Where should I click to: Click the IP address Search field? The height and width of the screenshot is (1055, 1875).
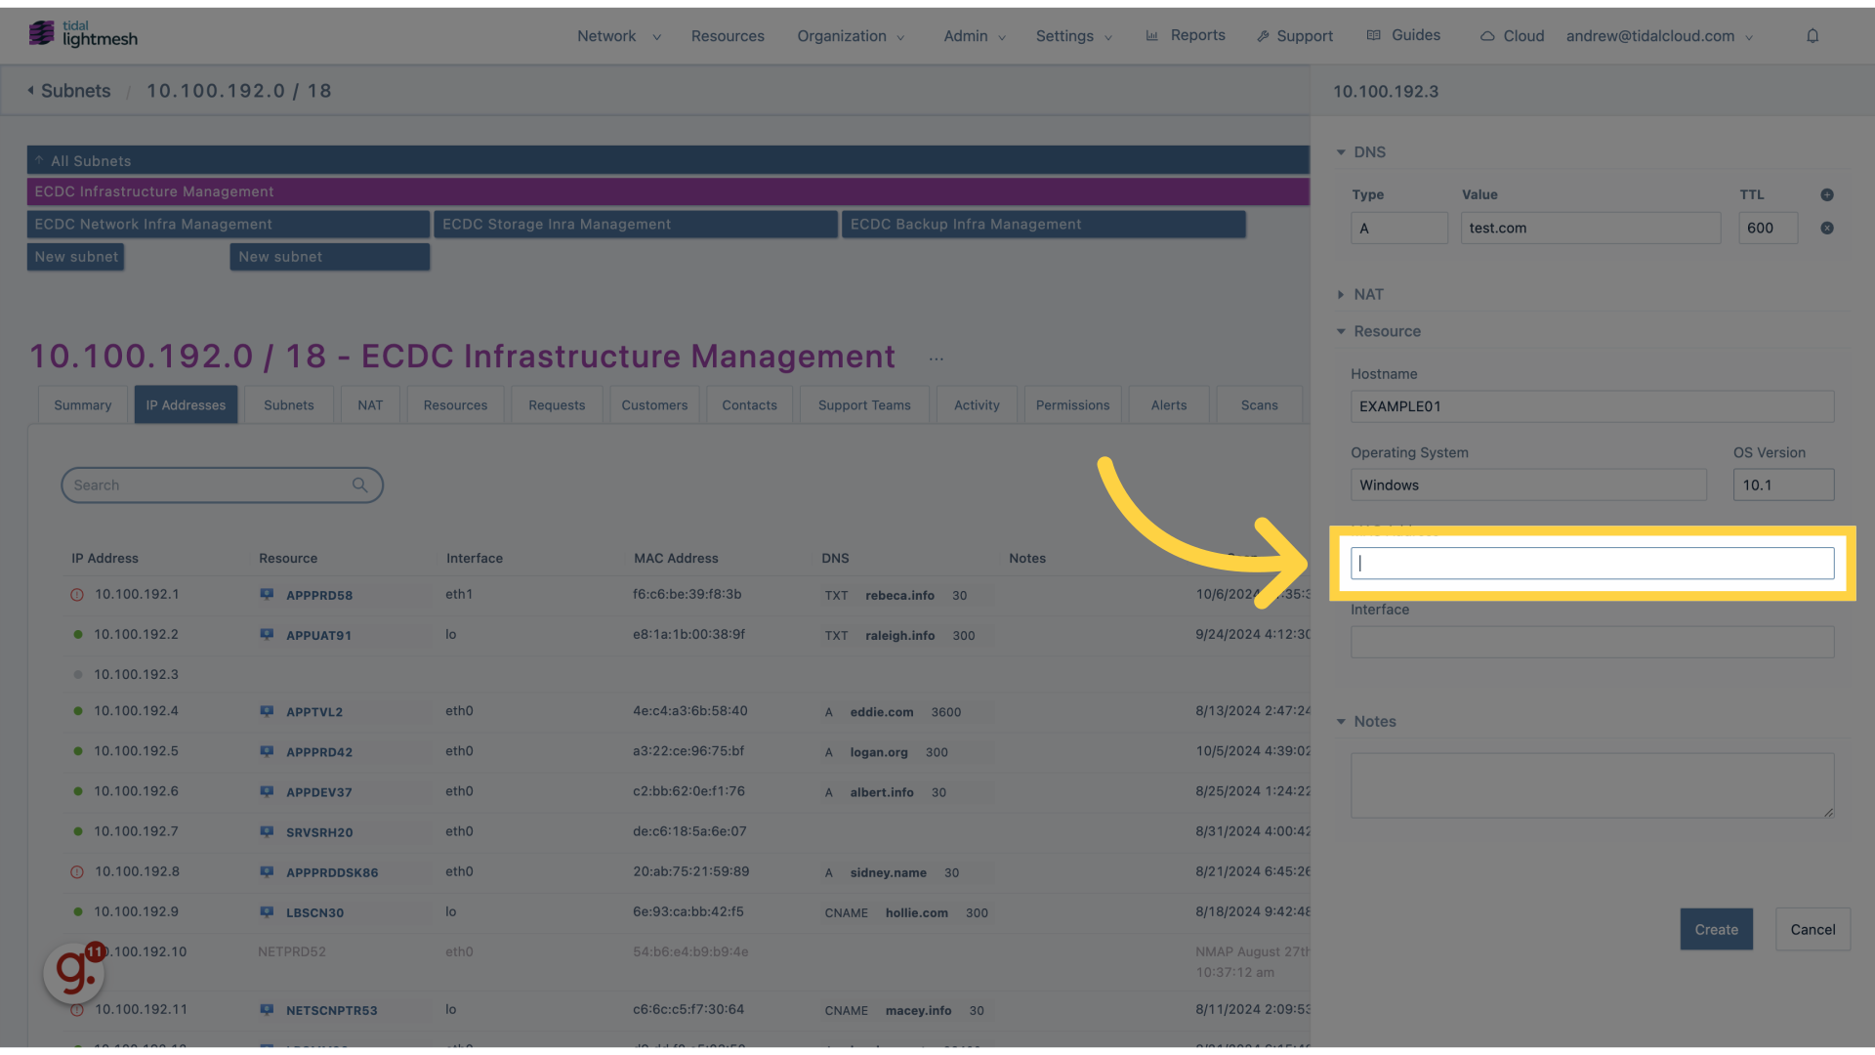click(222, 485)
